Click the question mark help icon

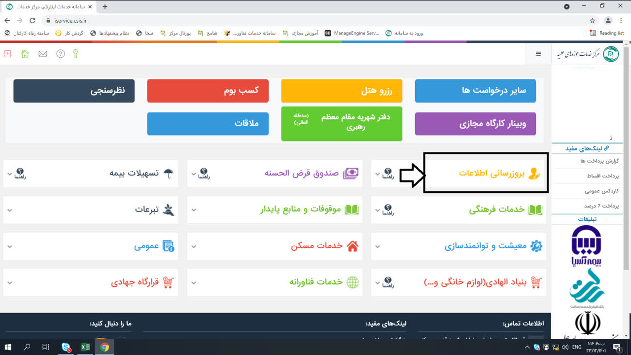[60, 53]
